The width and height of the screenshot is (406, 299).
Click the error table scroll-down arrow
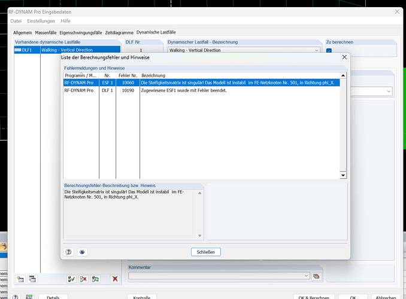point(343,175)
